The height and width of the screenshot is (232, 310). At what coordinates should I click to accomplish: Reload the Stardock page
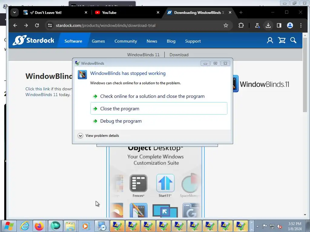(x=37, y=25)
